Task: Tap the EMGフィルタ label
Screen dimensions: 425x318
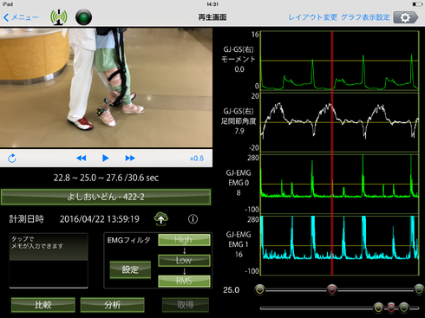Action: (128, 240)
